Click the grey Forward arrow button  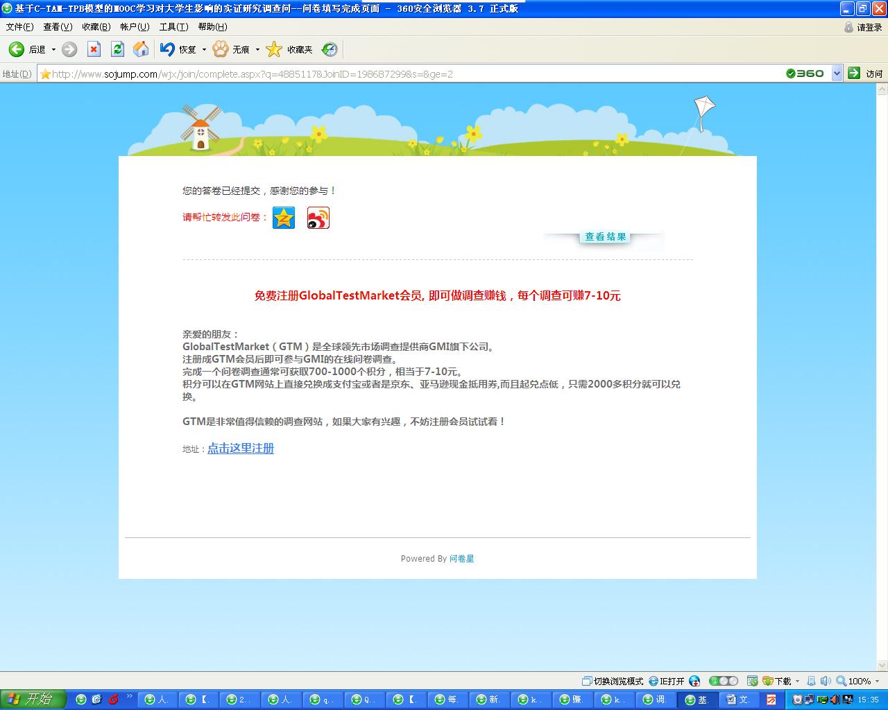(69, 49)
